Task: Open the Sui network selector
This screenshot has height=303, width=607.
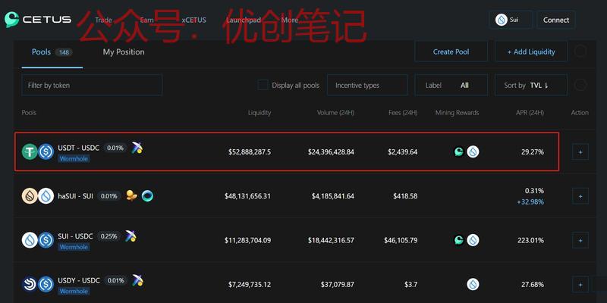Action: (511, 20)
